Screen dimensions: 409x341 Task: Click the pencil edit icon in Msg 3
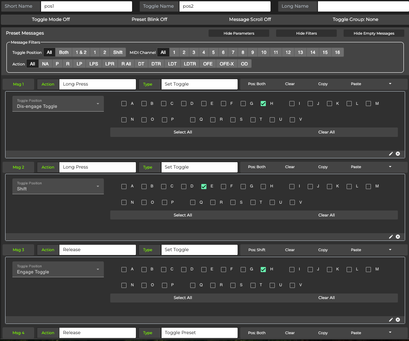[391, 320]
